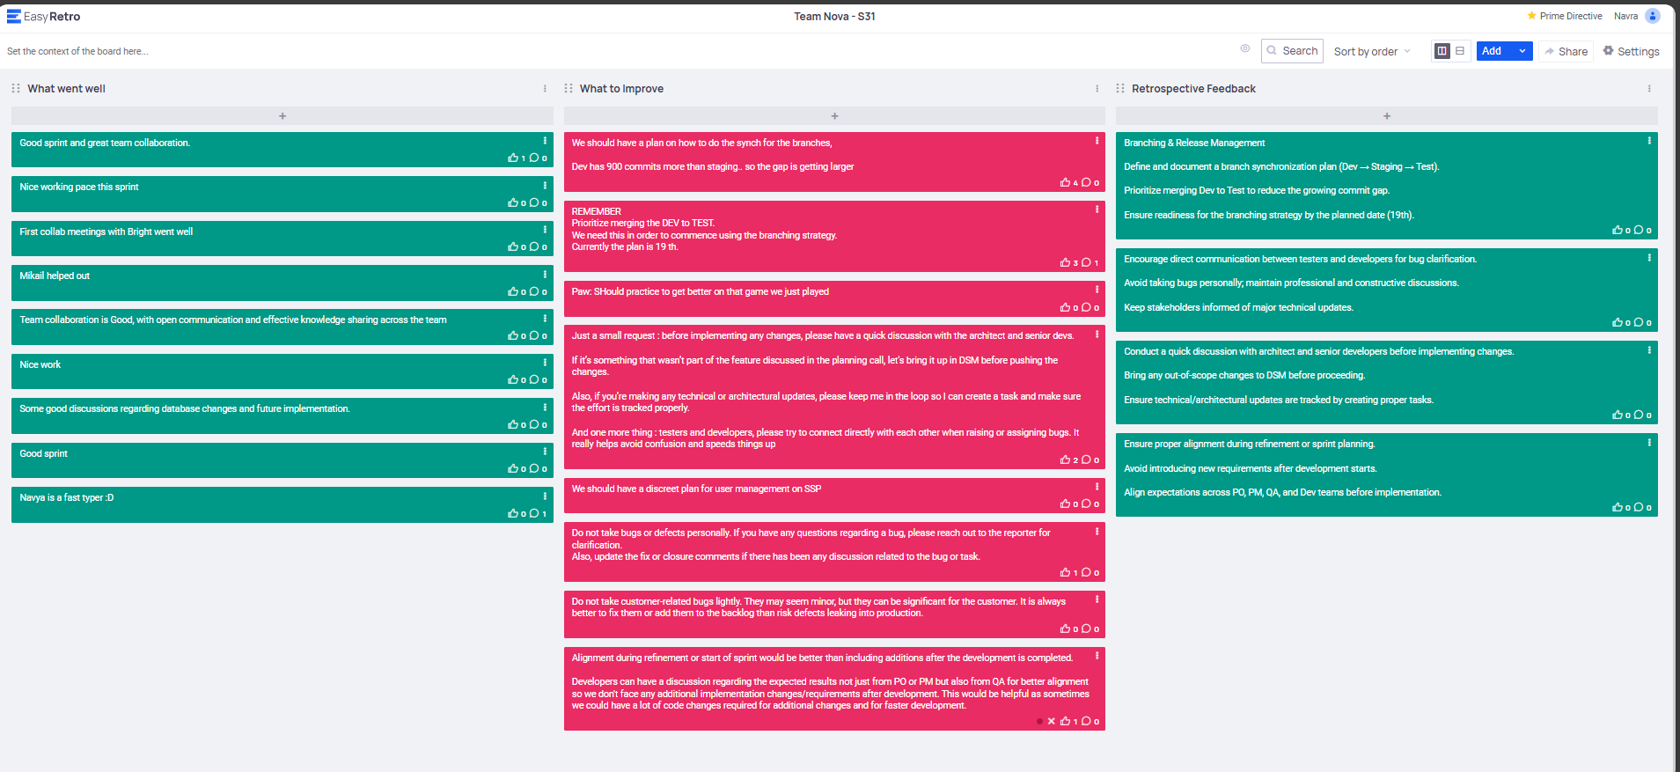Viewport: 1680px width, 772px height.
Task: Like the 'Nice working pace this sprint' card
Action: tap(513, 202)
